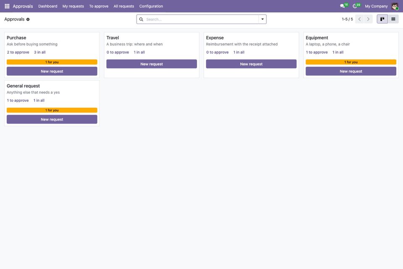Open the My Company switcher
The image size is (403, 269).
click(376, 6)
